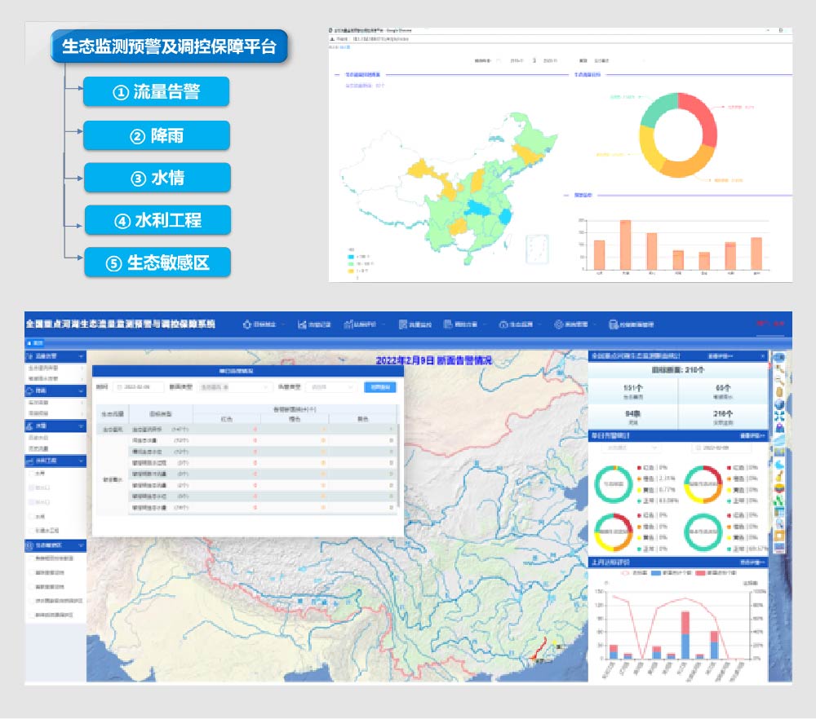
Task: Close the monitoring section statistics panel
Action: pyautogui.click(x=764, y=356)
